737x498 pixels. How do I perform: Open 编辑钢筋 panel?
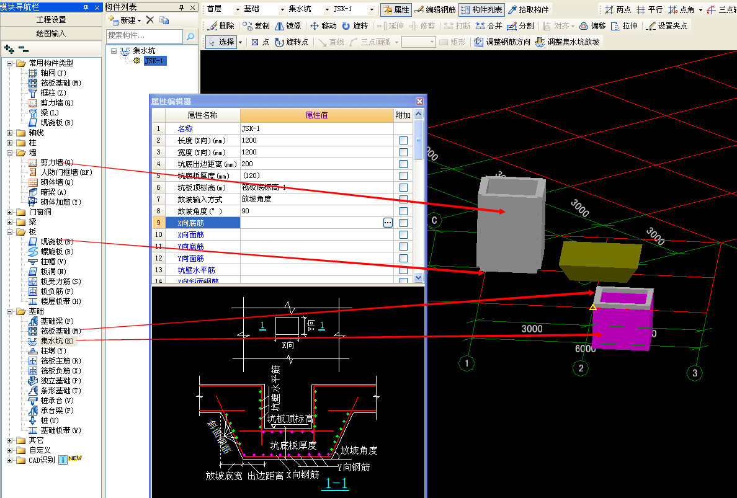click(x=435, y=9)
